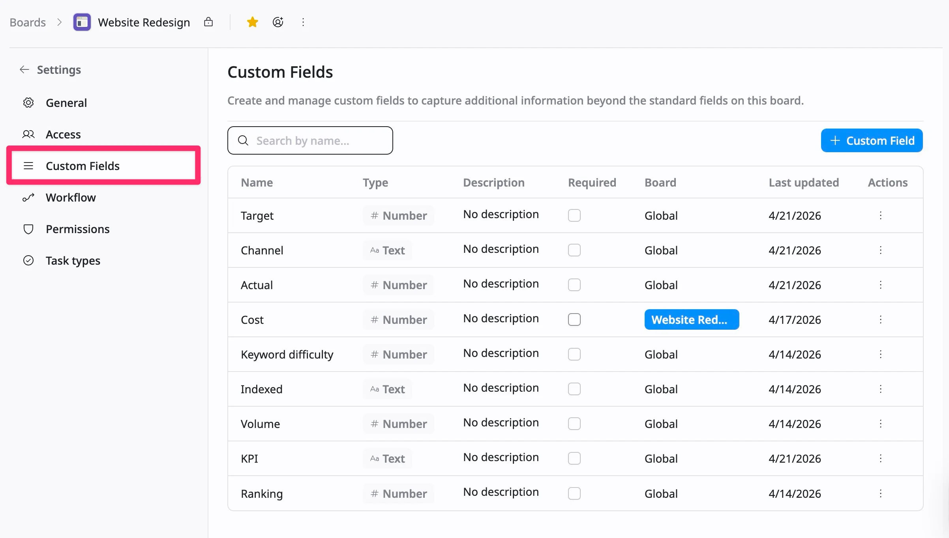This screenshot has height=538, width=949.
Task: Click the Text type tag for Channel
Action: pyautogui.click(x=387, y=250)
